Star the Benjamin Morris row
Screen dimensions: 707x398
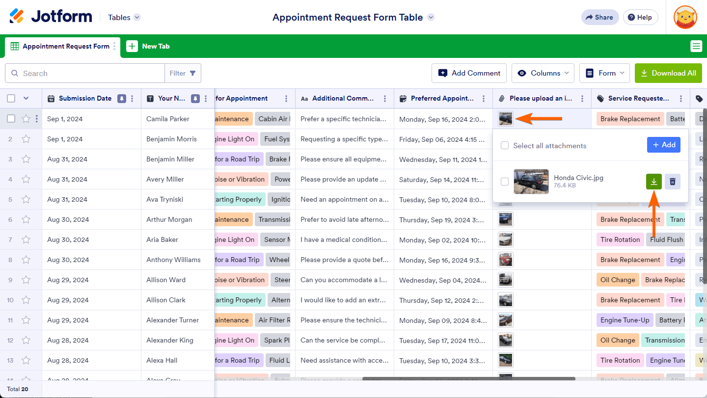pyautogui.click(x=26, y=139)
